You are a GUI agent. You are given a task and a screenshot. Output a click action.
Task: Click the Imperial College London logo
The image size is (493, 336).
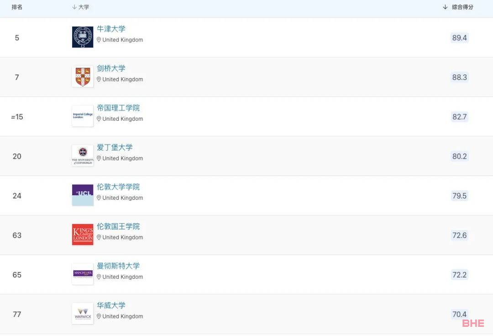tap(83, 116)
